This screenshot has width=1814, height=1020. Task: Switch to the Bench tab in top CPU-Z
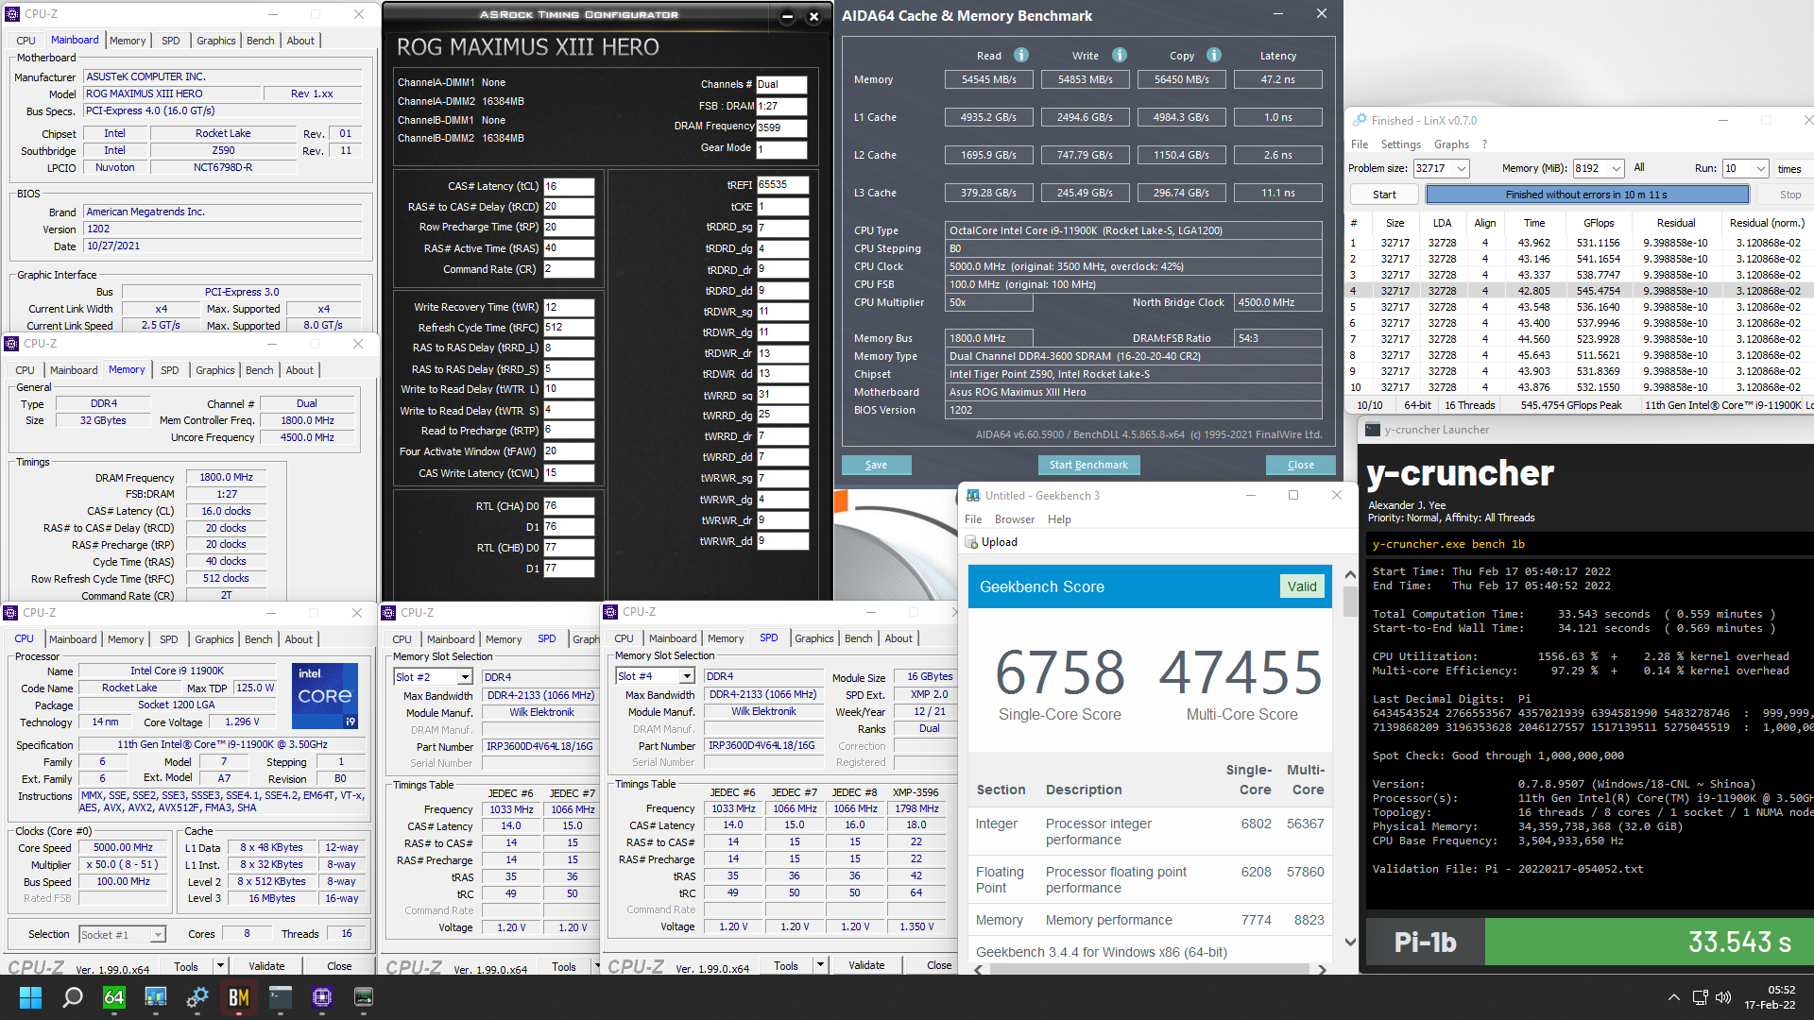tap(260, 41)
